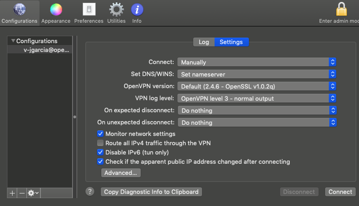
Task: Open the Configurations globe icon
Action: click(x=20, y=10)
